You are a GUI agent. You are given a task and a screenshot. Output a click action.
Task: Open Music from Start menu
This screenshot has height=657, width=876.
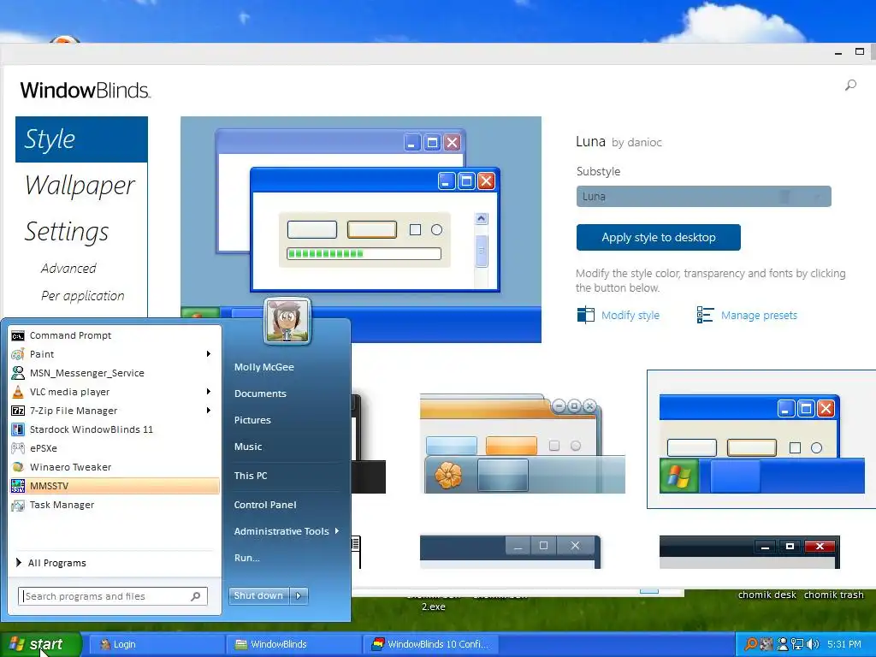tap(248, 447)
